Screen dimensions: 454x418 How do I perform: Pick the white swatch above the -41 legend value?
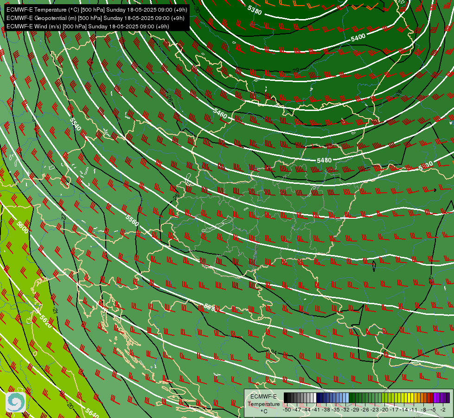315,398
